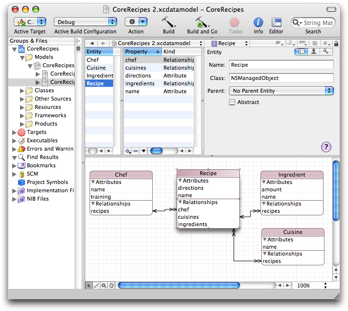Screen dimensions: 348x311
Task: Open the zoom percentage stepper
Action: (x=325, y=285)
